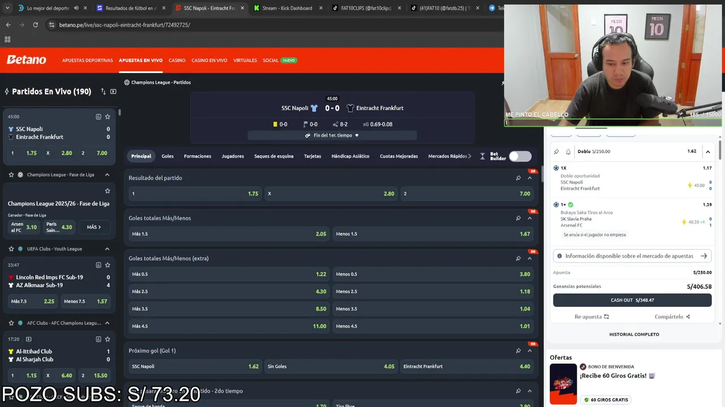Switch to the Saques de esquina tab
725x407 pixels.
click(274, 156)
